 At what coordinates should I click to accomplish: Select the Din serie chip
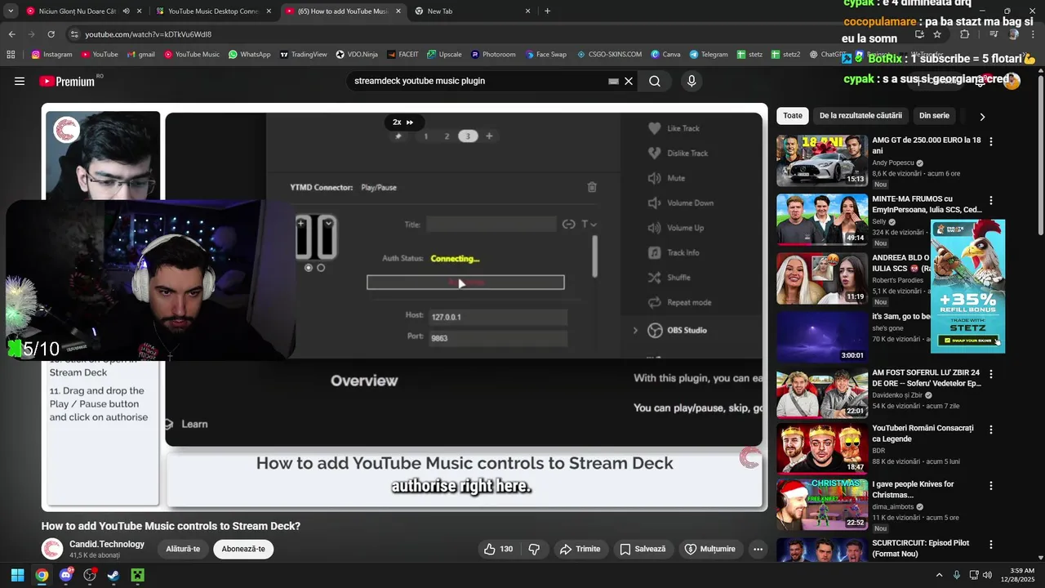pyautogui.click(x=934, y=116)
